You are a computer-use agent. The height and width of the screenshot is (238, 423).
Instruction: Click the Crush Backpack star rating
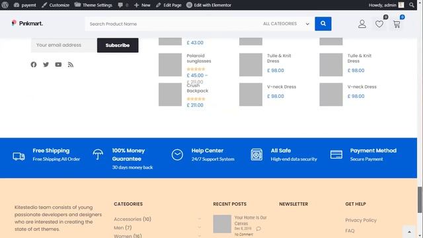196,99
